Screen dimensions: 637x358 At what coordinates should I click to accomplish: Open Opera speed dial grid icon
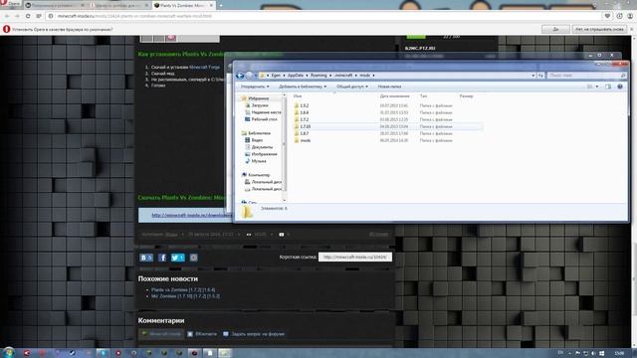pyautogui.click(x=39, y=16)
